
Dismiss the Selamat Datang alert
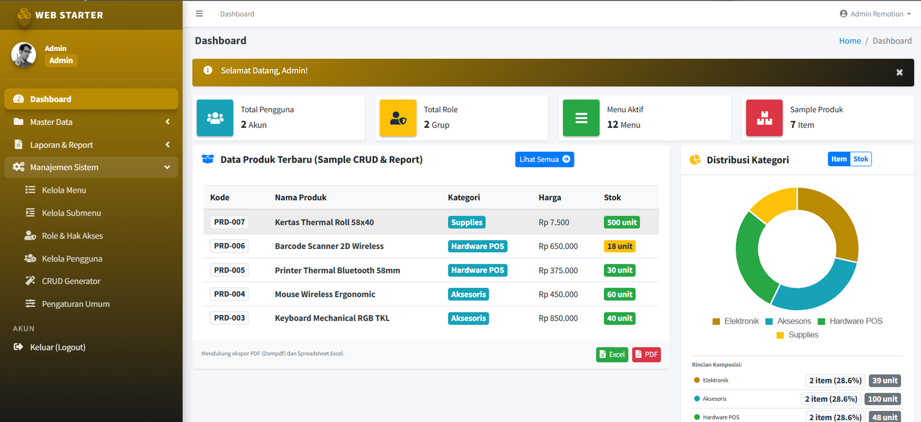[899, 72]
